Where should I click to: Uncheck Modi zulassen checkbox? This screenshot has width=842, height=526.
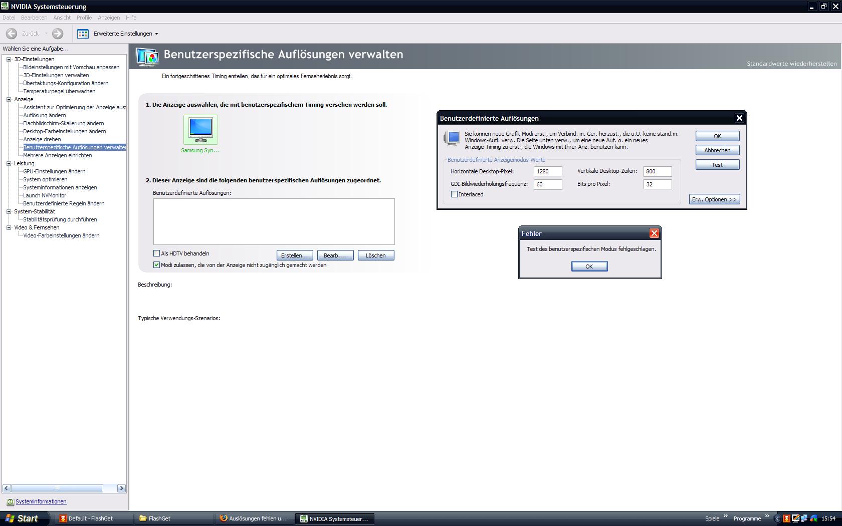(156, 265)
